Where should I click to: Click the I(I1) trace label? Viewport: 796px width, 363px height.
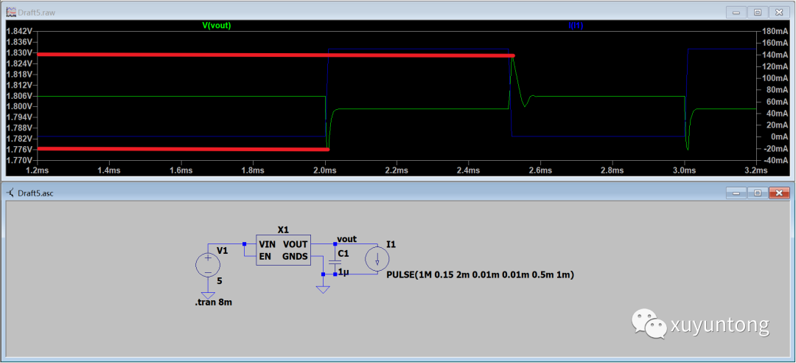pos(576,25)
